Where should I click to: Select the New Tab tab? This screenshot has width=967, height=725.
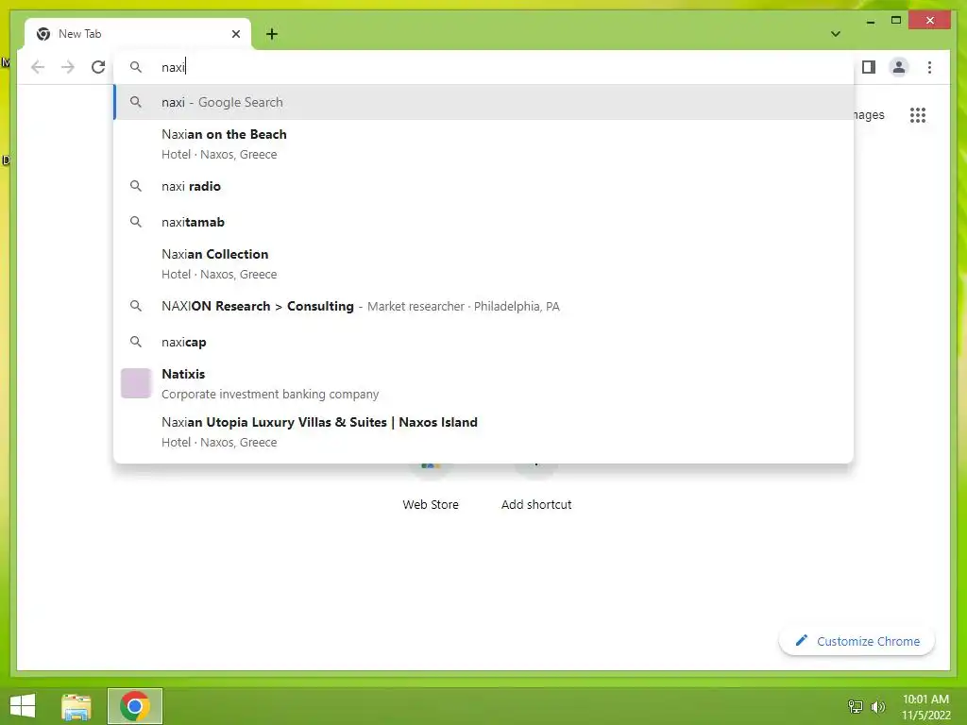coord(138,34)
